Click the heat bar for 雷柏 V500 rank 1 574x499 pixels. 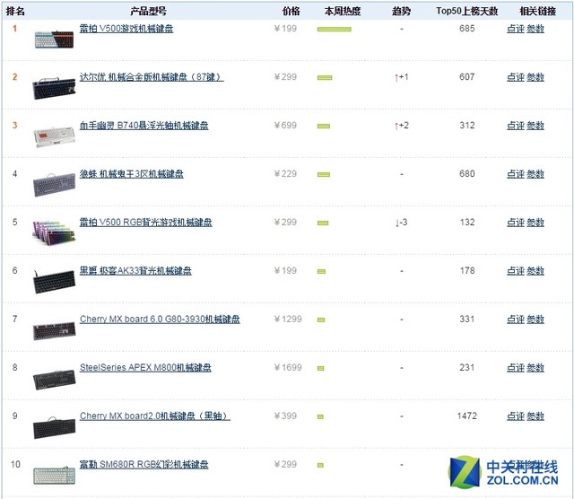335,30
